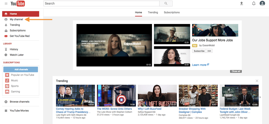Click the Get YouTube Red icon

(6, 36)
